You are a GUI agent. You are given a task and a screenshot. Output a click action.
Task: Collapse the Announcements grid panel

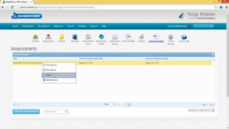pyautogui.click(x=213, y=54)
